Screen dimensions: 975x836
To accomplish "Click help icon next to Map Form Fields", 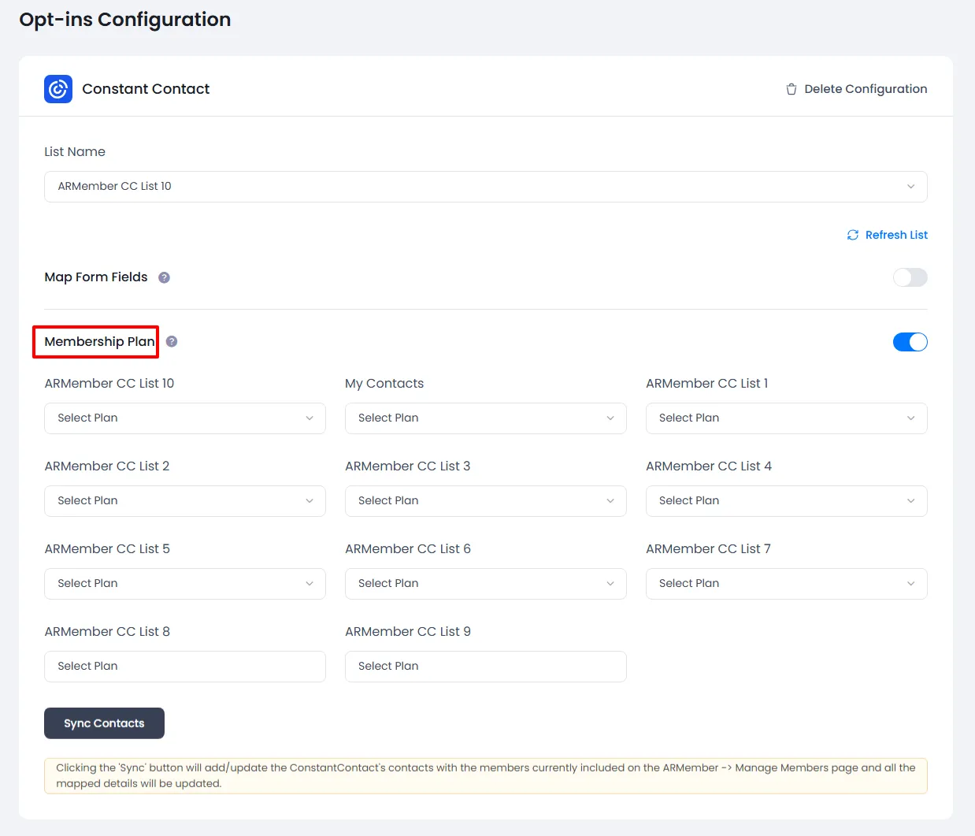I will pos(164,277).
